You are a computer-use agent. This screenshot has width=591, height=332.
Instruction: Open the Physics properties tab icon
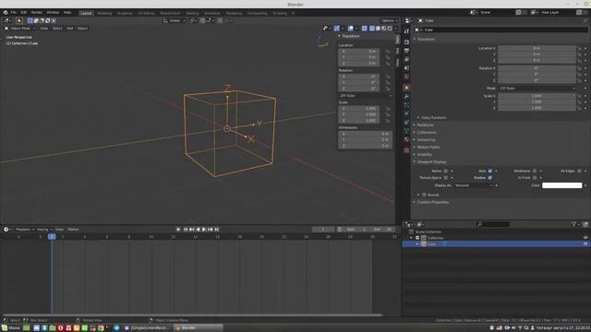tap(406, 113)
